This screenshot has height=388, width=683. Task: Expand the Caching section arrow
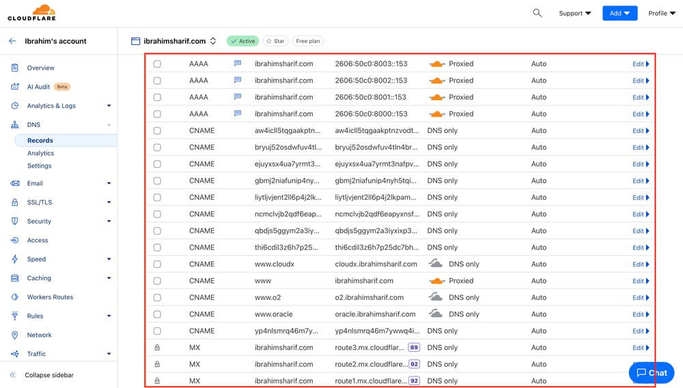109,278
